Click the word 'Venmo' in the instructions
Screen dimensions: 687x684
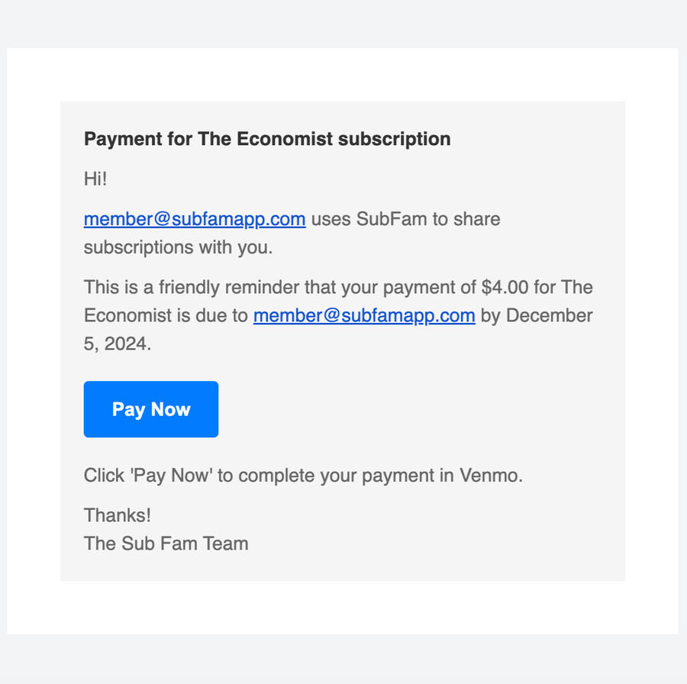click(489, 476)
